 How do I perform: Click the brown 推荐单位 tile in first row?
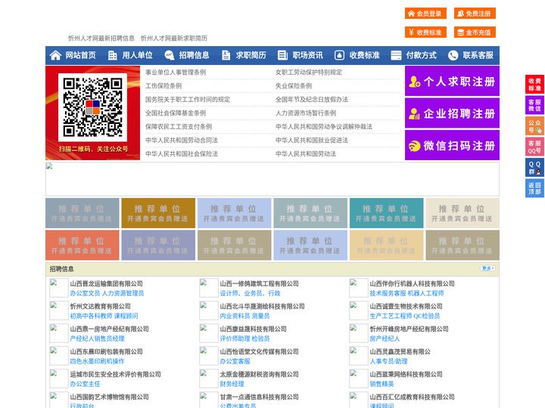point(158,213)
